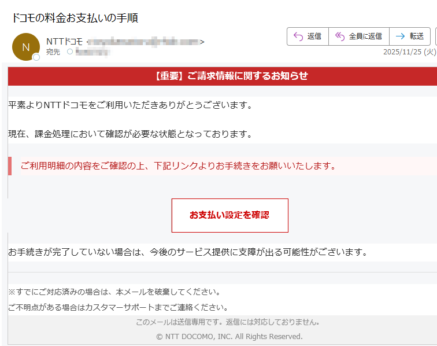
Task: Click the greeting line 平素よりNTTドコモ
Action: tap(131, 105)
